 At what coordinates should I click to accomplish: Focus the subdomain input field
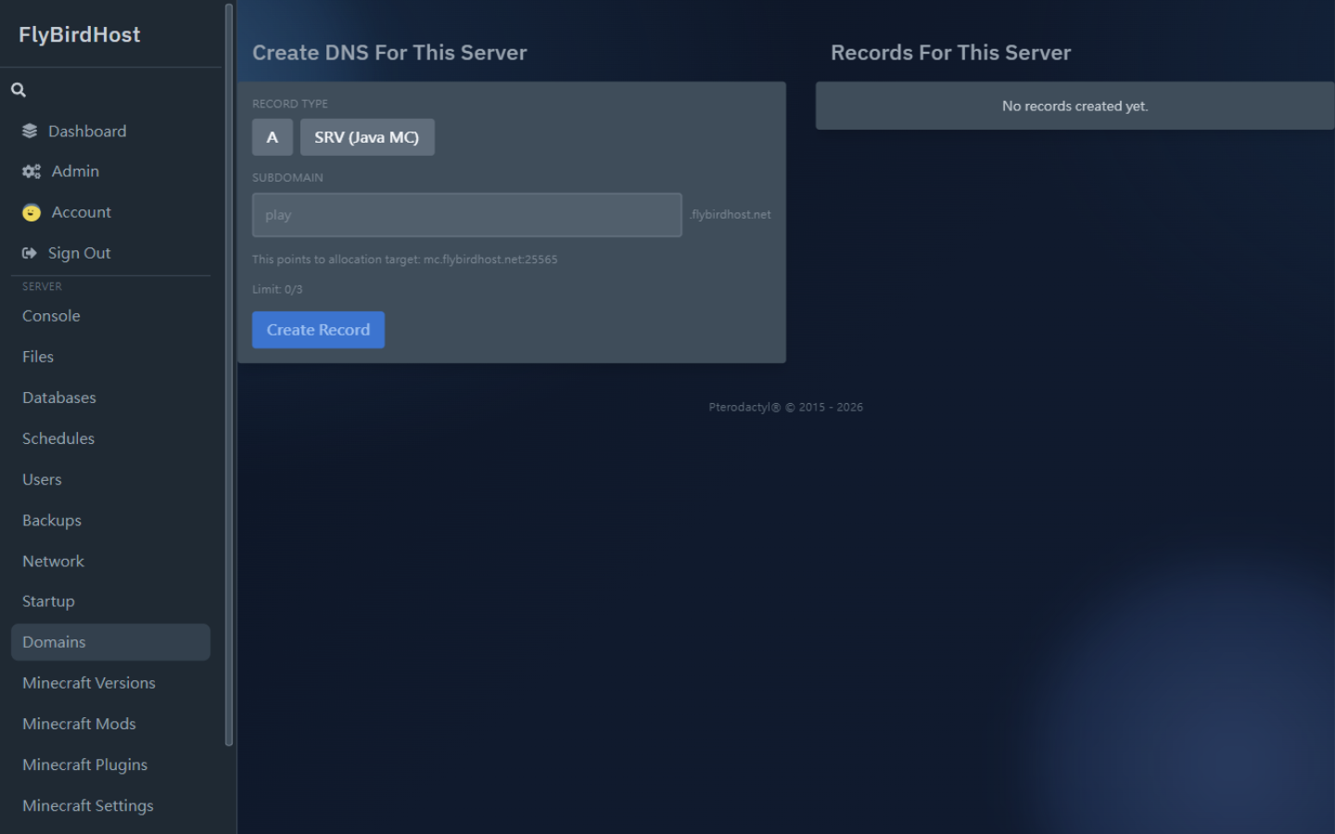(467, 215)
